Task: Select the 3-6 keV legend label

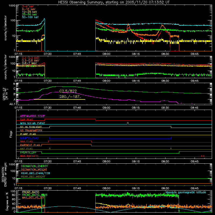Action: click(x=28, y=6)
